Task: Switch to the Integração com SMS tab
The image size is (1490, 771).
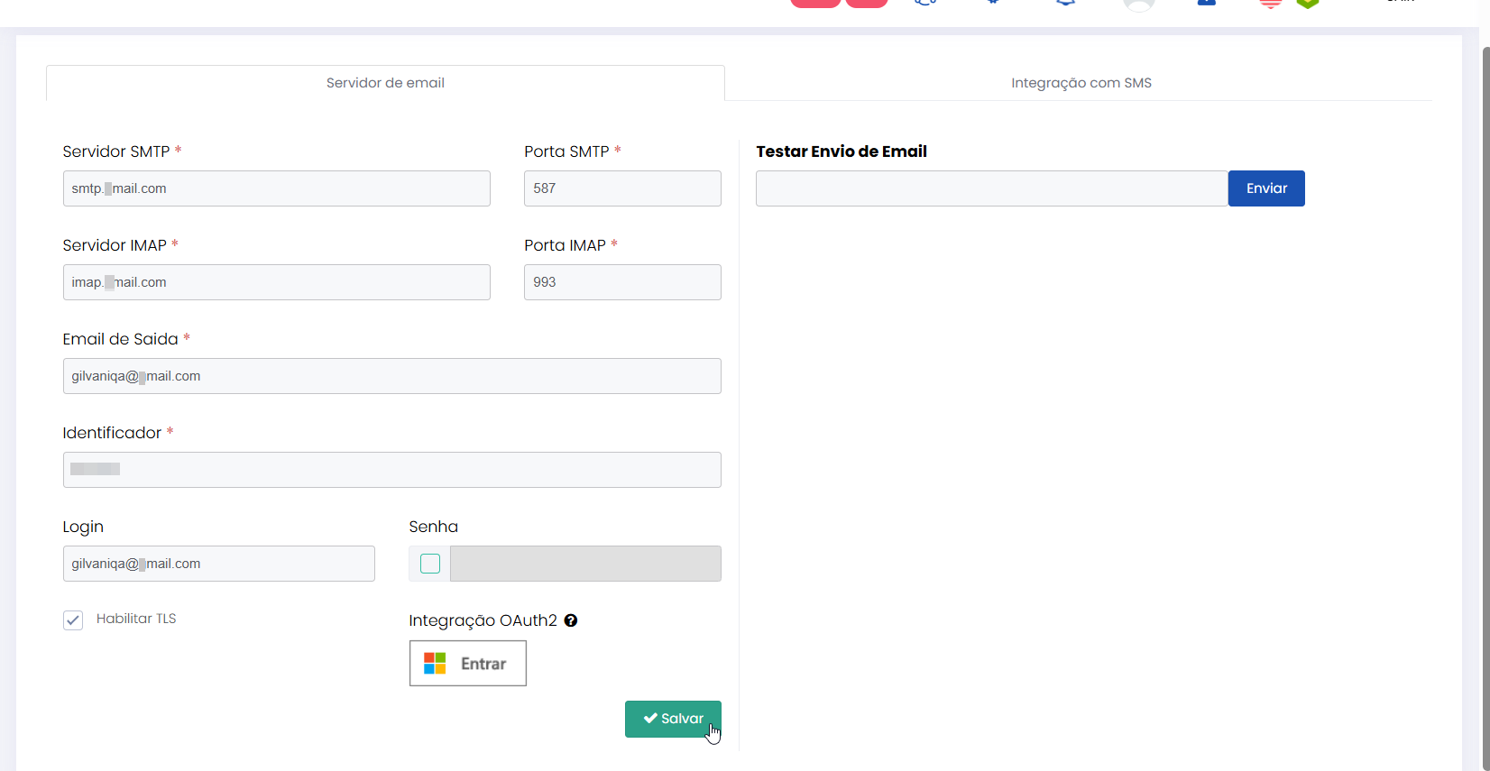Action: pos(1081,83)
